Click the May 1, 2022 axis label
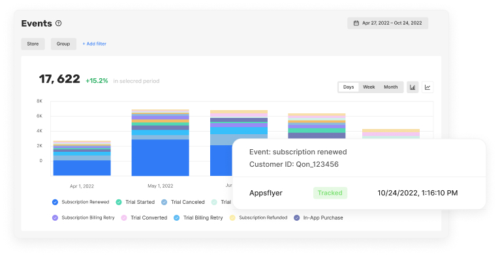498x256 pixels. click(161, 186)
